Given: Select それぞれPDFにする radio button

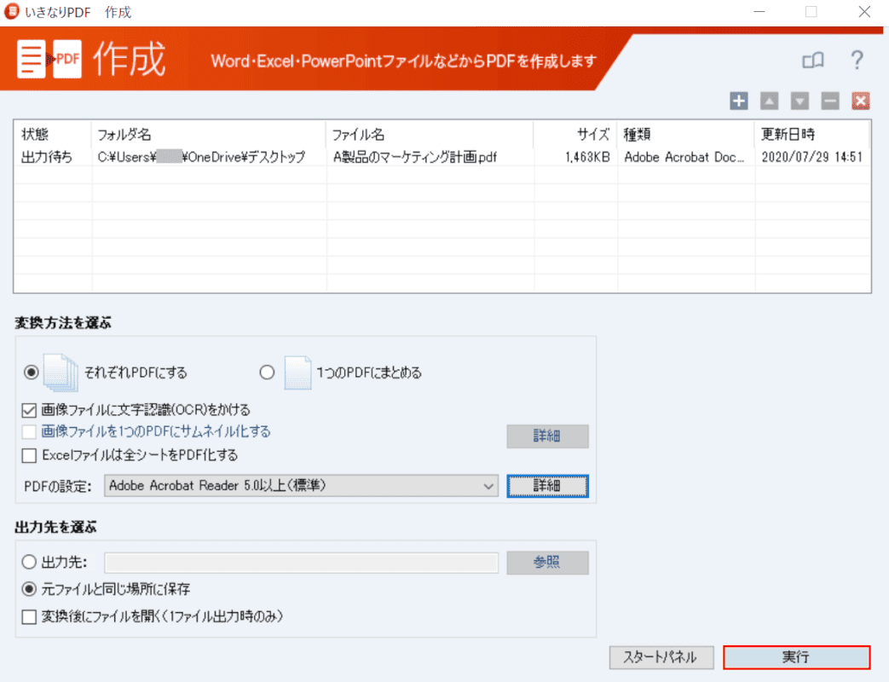Looking at the screenshot, I should 31,373.
